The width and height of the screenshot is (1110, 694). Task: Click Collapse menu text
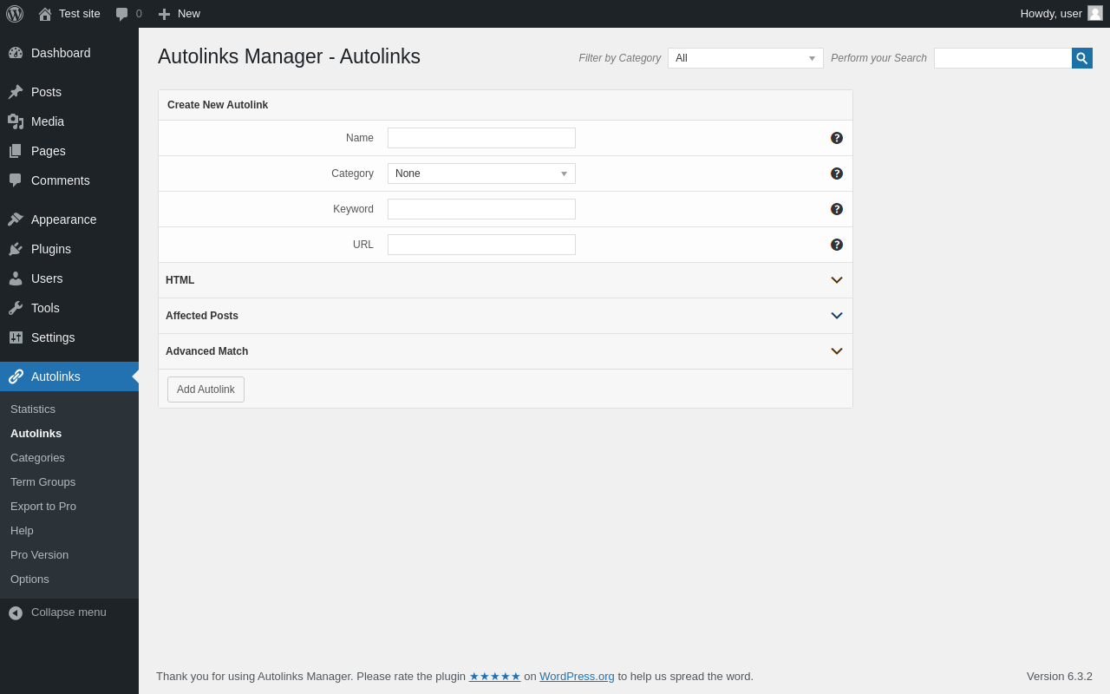click(x=69, y=612)
